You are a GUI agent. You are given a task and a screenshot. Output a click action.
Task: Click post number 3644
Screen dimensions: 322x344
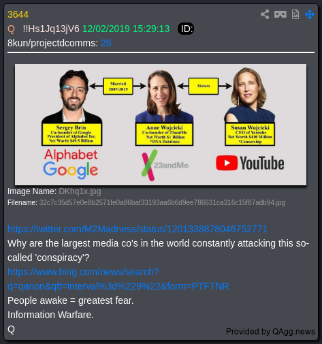(18, 15)
